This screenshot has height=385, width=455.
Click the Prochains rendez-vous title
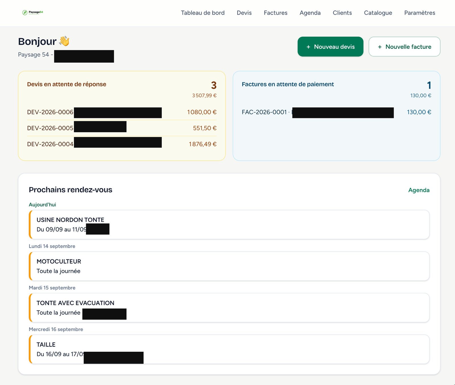[x=71, y=190]
